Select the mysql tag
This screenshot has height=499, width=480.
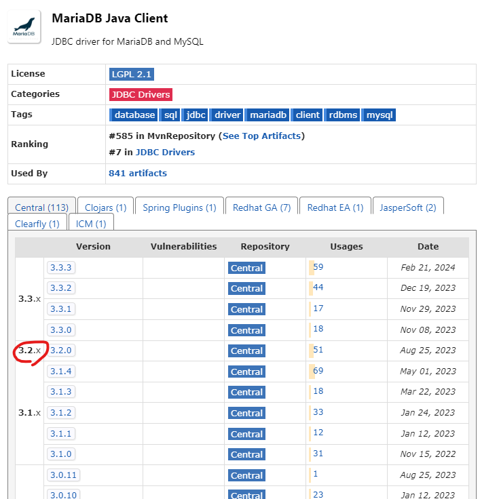click(x=379, y=115)
